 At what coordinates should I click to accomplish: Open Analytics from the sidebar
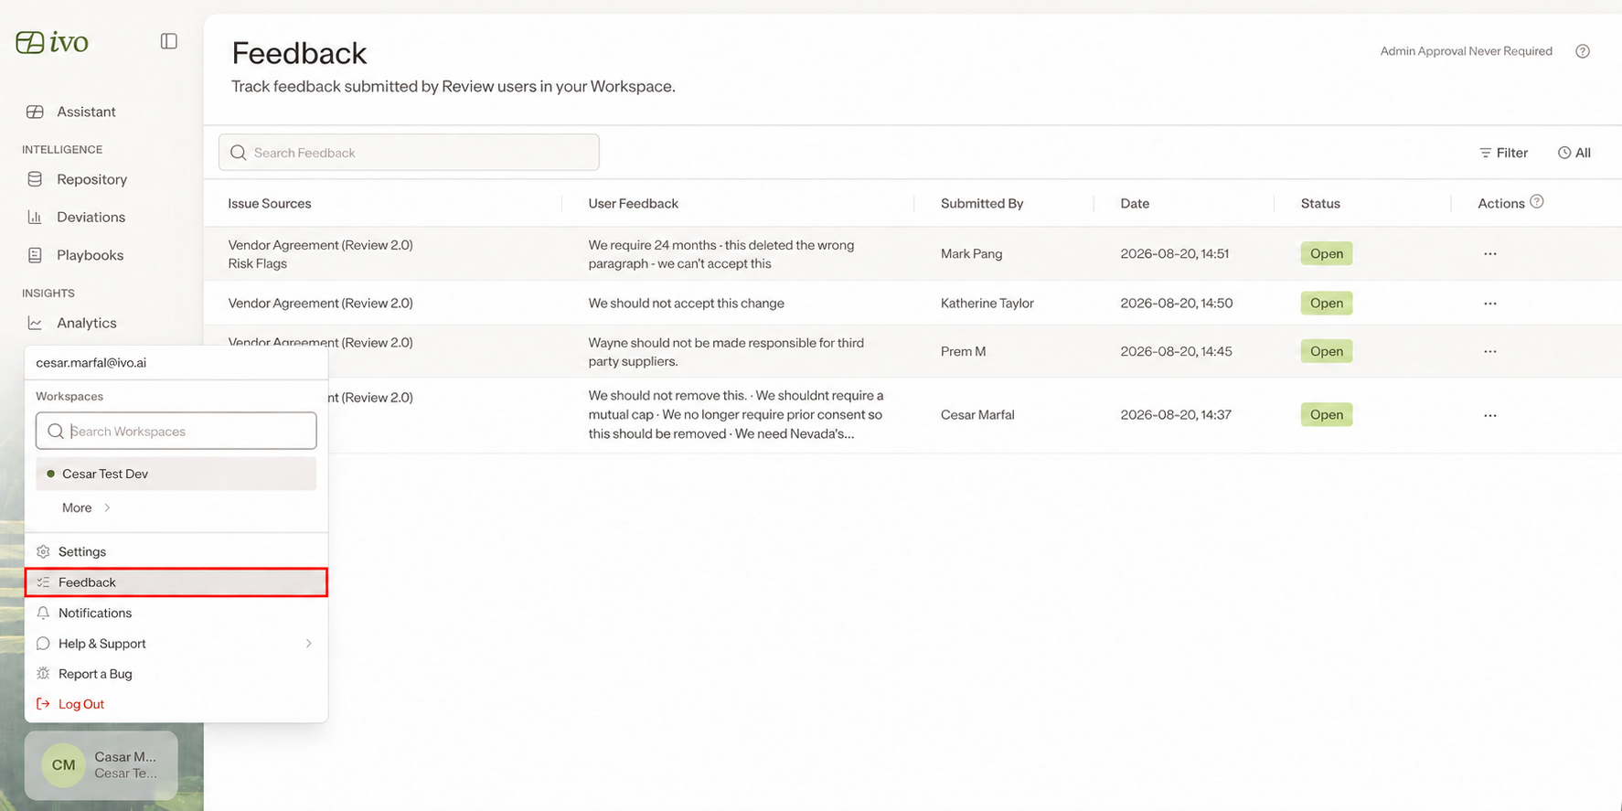[x=86, y=323]
